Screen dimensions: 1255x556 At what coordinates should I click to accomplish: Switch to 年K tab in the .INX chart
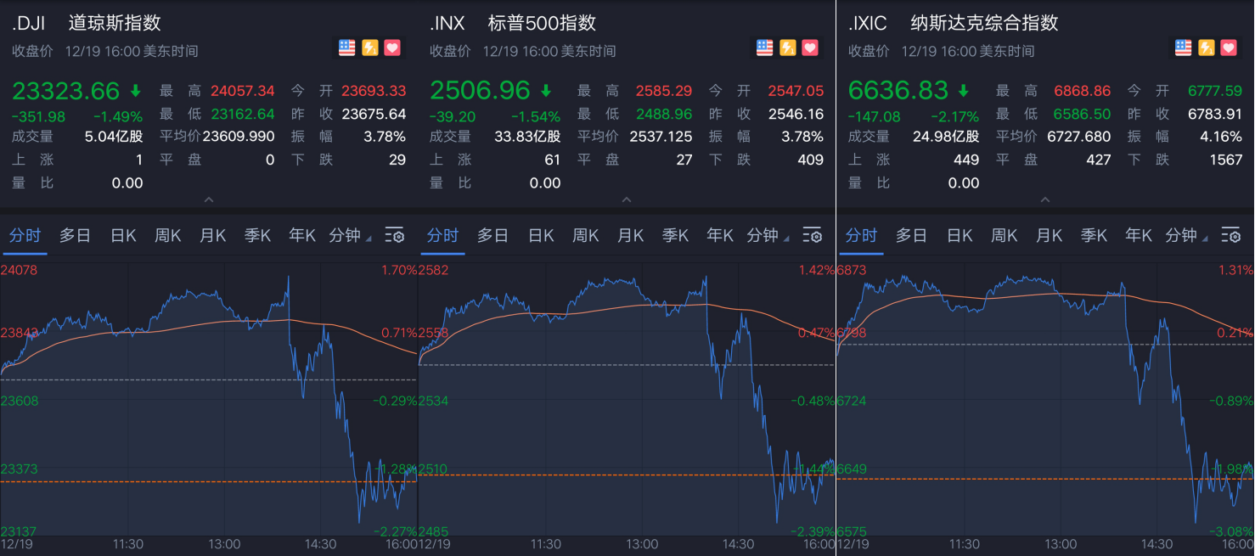[720, 235]
